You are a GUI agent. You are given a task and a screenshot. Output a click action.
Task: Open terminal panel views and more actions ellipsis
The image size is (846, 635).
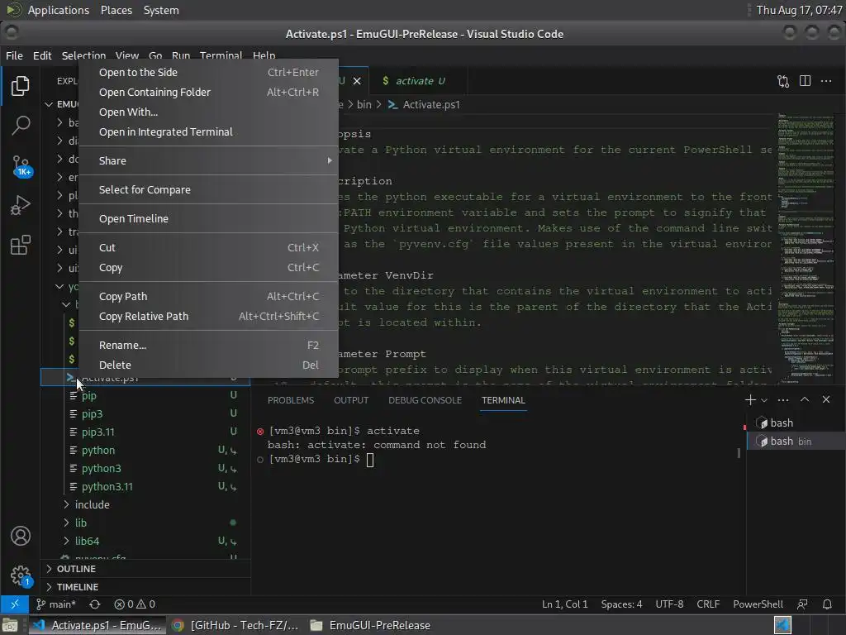(x=783, y=400)
